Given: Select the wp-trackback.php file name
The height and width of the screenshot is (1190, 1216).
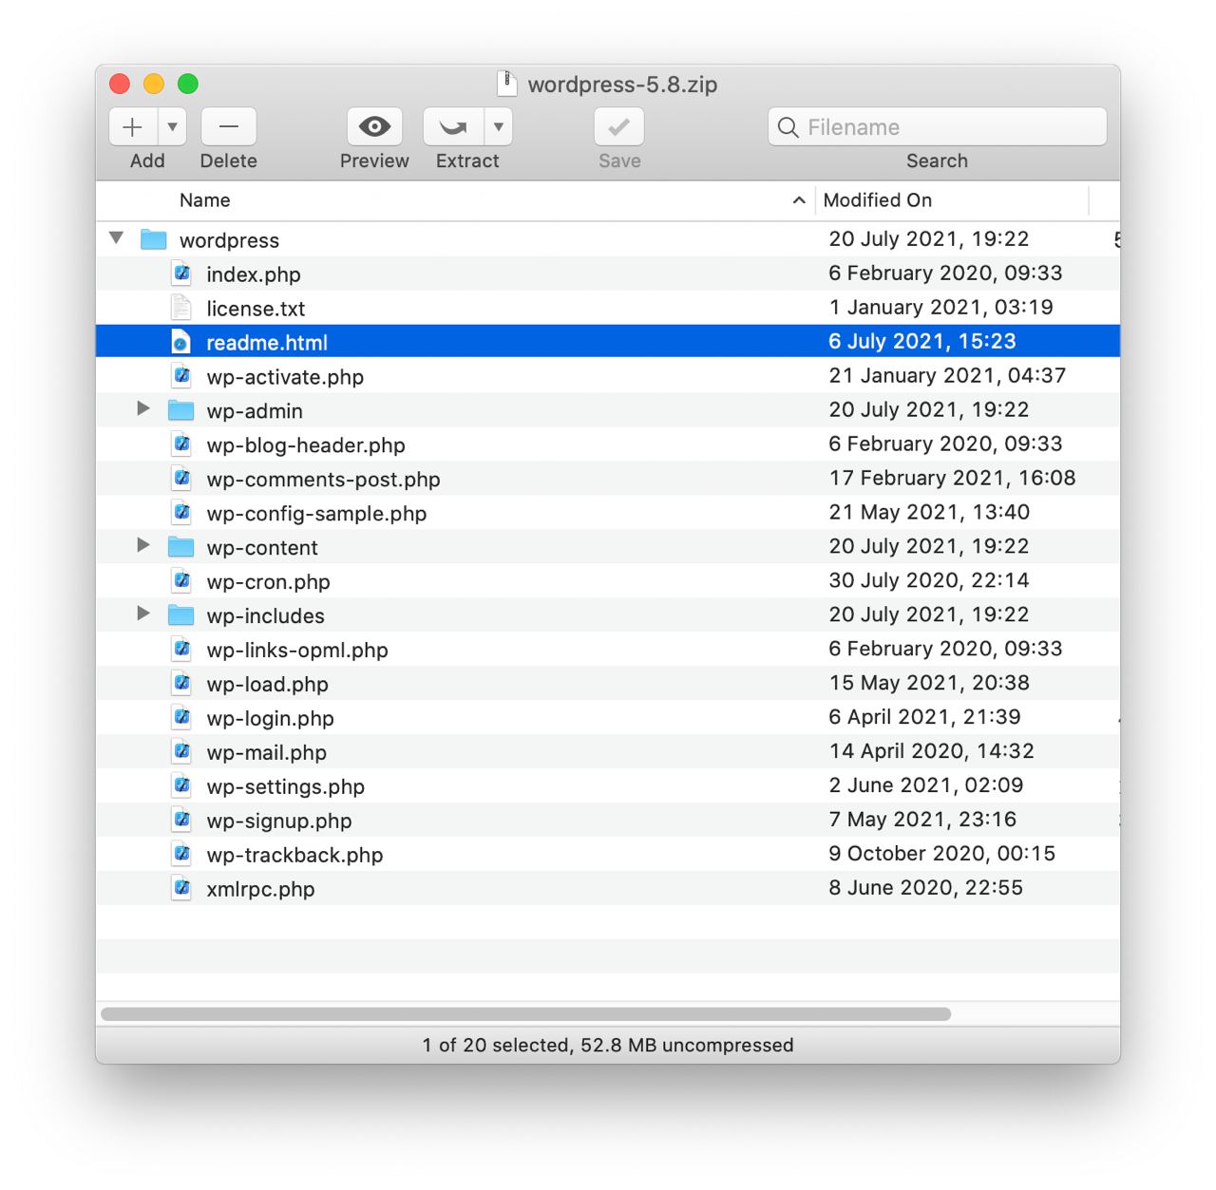Looking at the screenshot, I should [x=294, y=856].
